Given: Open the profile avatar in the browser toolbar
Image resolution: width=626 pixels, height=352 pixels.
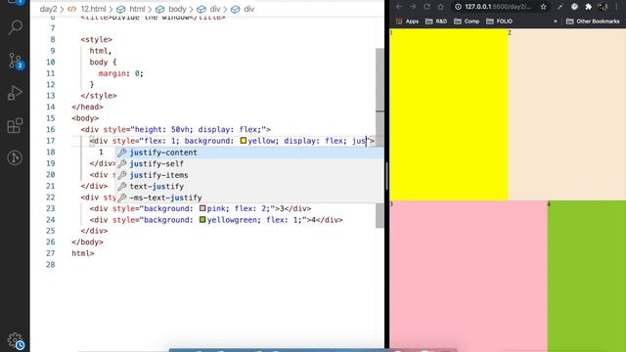Looking at the screenshot, I should click(x=603, y=7).
